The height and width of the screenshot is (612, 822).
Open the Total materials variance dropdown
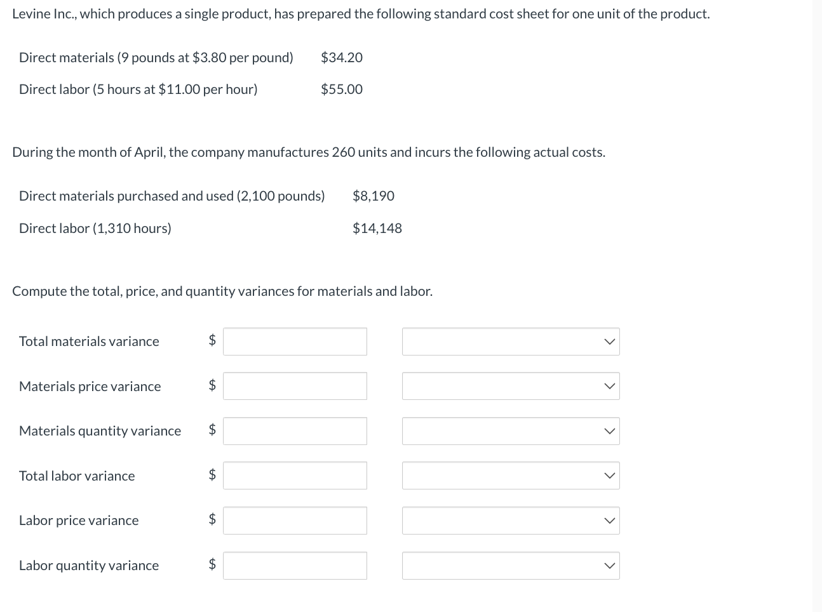tap(511, 342)
